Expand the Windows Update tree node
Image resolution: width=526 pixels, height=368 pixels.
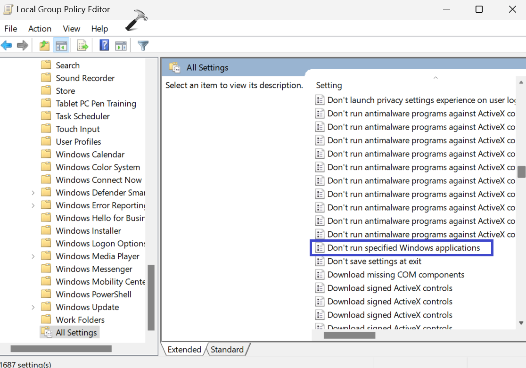click(33, 307)
